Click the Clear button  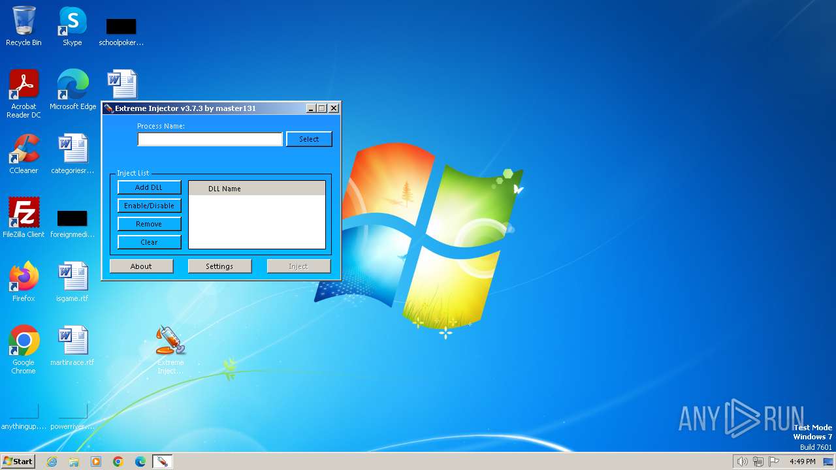pos(149,242)
